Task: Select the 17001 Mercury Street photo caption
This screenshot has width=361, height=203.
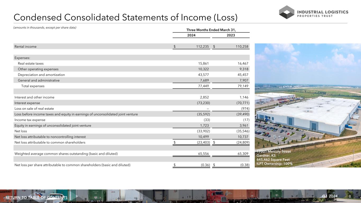Action: coord(274,158)
